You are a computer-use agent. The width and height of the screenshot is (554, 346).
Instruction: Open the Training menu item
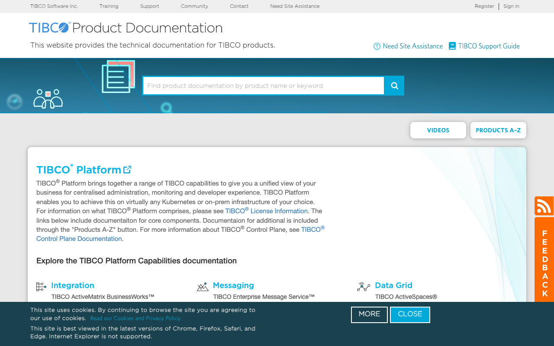click(x=109, y=6)
